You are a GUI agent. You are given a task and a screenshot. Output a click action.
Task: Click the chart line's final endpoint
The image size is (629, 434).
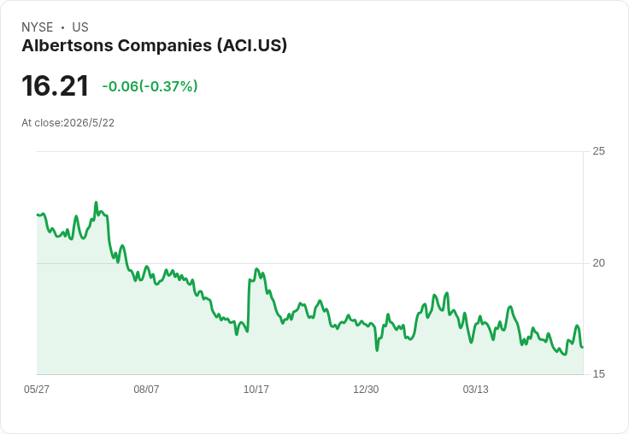(x=582, y=347)
